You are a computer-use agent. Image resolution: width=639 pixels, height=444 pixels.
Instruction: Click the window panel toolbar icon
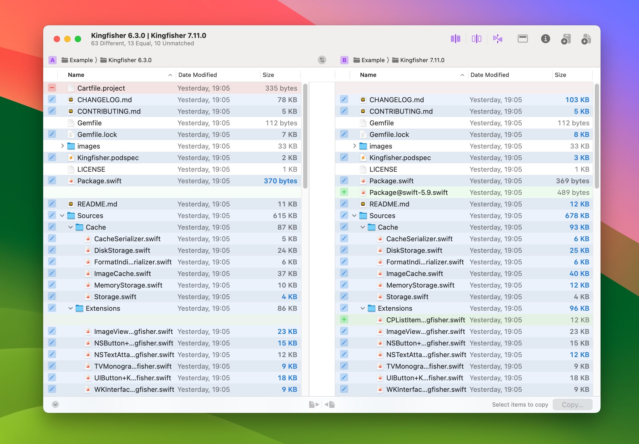522,39
